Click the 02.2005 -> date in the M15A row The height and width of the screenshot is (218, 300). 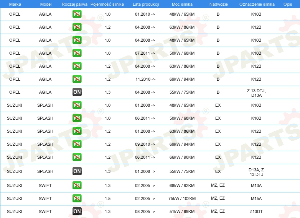(145, 198)
